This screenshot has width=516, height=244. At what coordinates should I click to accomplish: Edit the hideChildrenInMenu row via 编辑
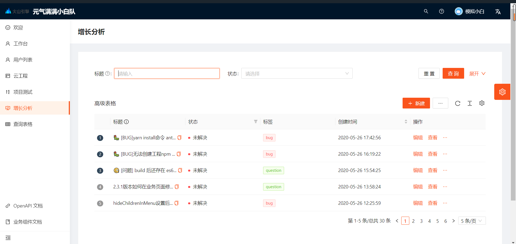click(x=418, y=203)
